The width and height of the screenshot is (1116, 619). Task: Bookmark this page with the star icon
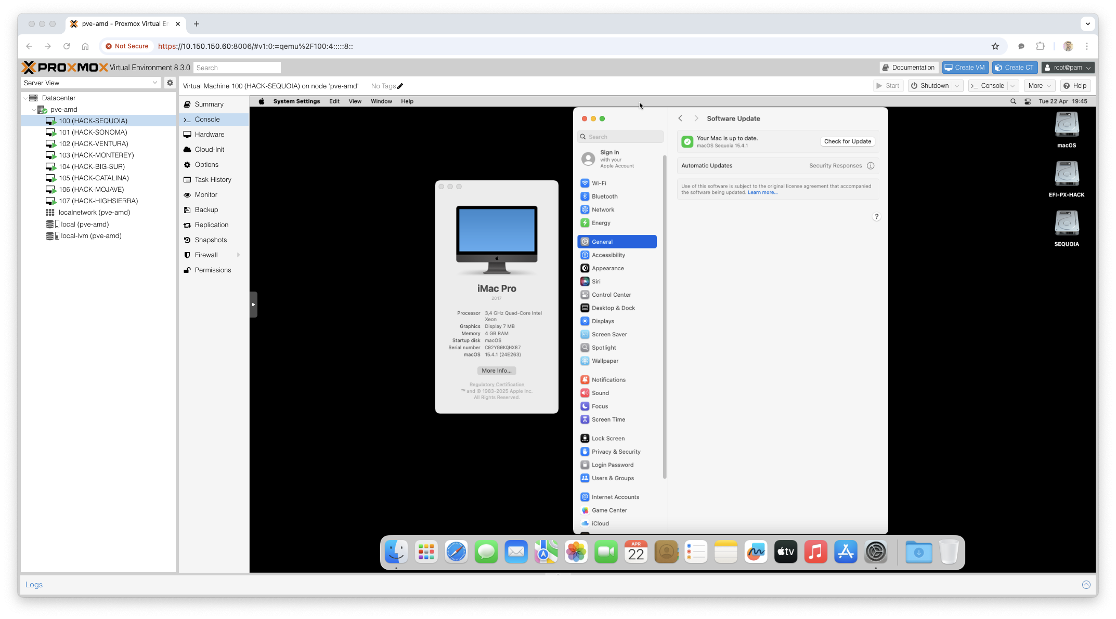[x=995, y=46]
